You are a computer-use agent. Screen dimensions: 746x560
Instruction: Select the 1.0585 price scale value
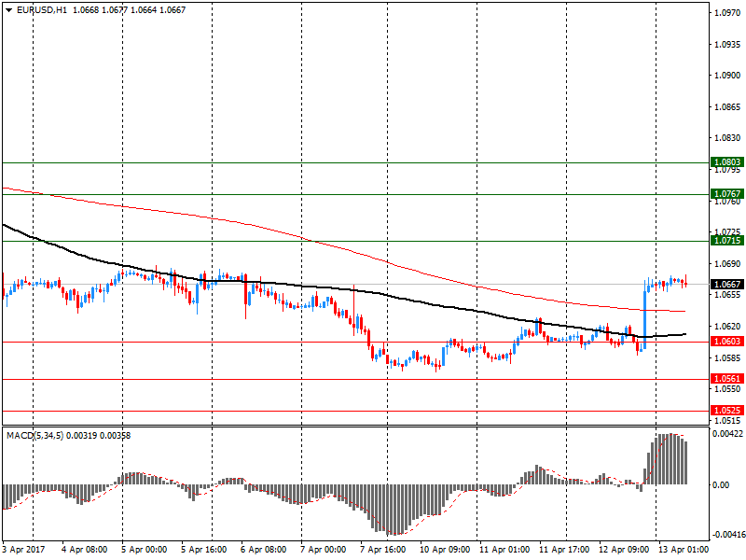tap(727, 357)
